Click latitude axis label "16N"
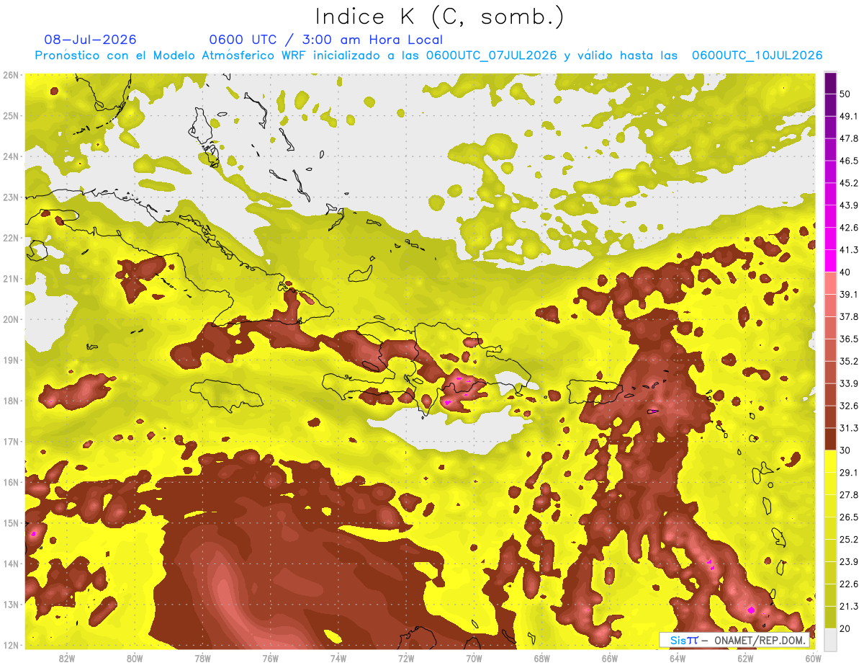Image resolution: width=864 pixels, height=668 pixels. (10, 482)
